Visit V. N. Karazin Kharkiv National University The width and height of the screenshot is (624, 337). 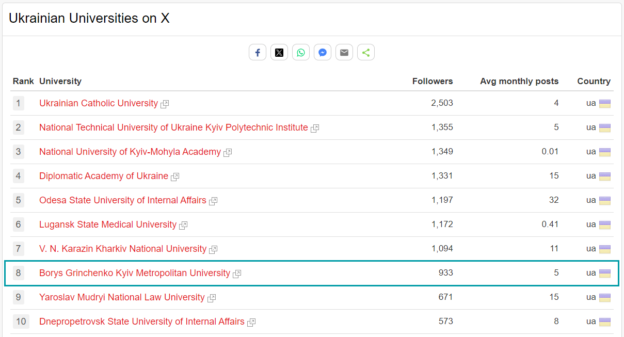(123, 249)
